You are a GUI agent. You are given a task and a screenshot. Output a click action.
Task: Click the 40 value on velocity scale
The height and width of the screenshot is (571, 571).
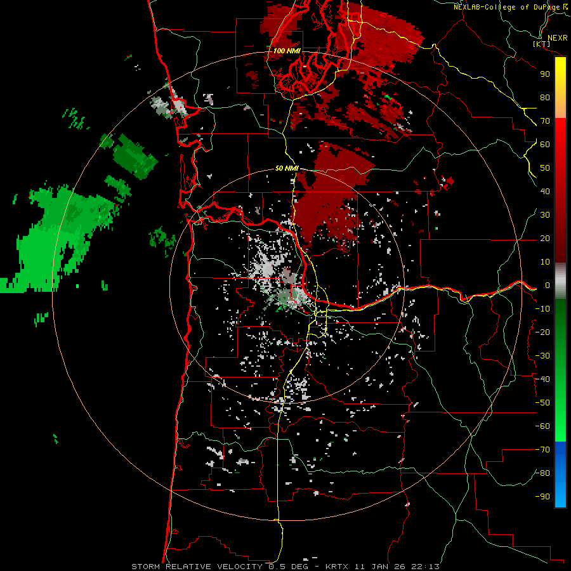point(545,191)
